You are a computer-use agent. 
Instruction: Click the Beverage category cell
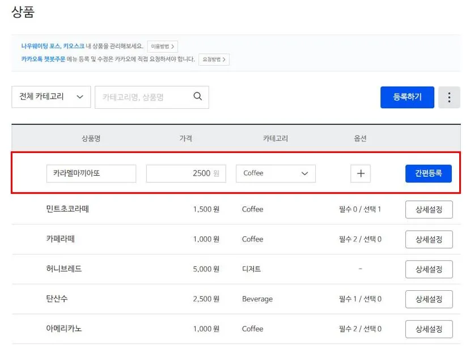257,299
